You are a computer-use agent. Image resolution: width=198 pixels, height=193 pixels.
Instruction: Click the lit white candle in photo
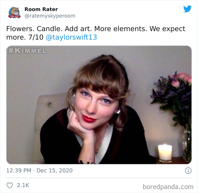coord(165,153)
